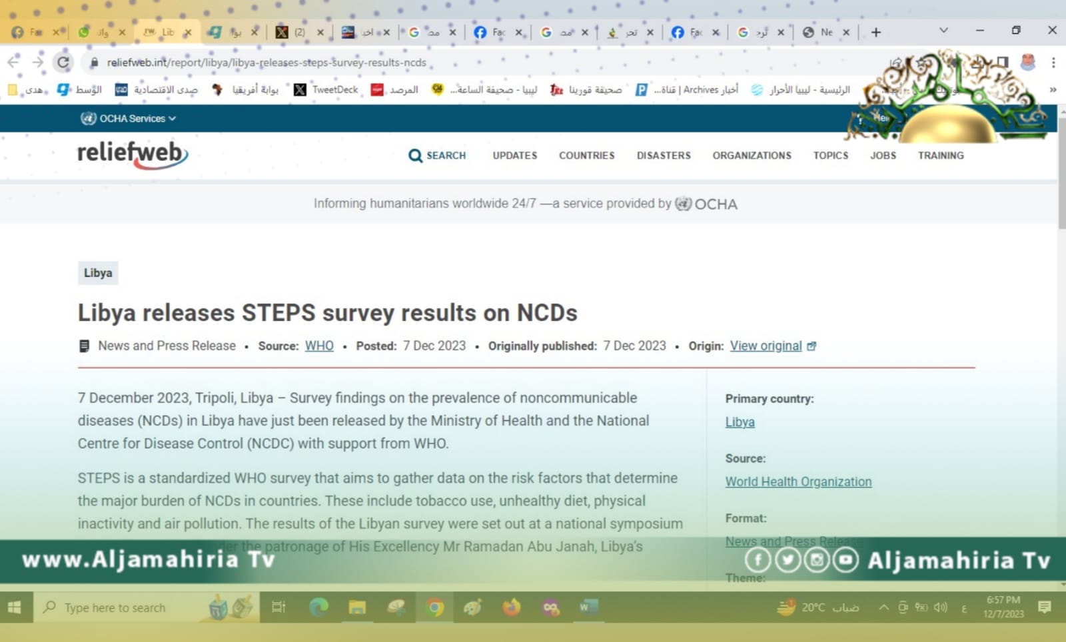
Task: Open the 'هدى' bookmarks folder
Action: [27, 89]
